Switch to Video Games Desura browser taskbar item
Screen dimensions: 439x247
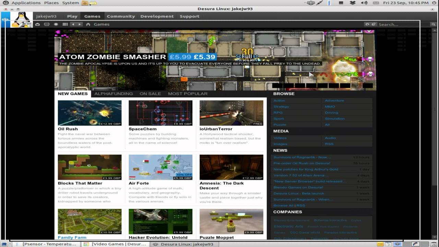coord(116,244)
